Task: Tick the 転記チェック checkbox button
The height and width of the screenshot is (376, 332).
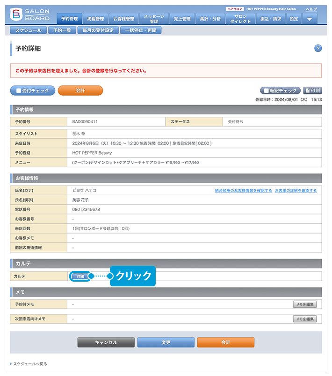Action: coord(280,91)
